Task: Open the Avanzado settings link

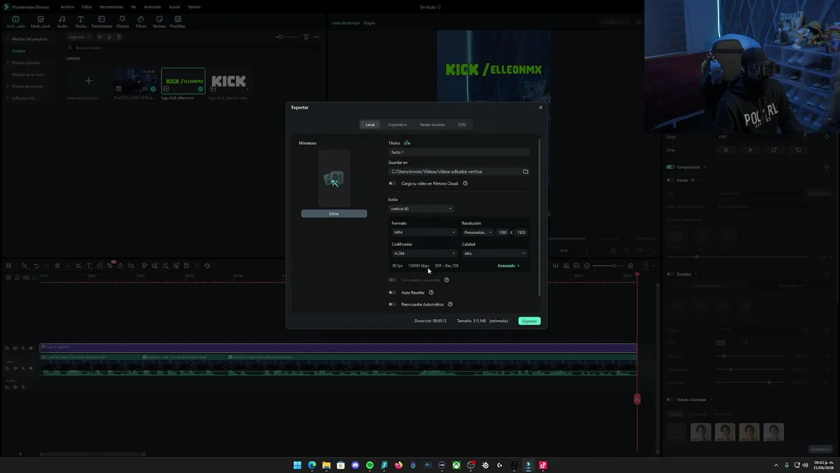Action: click(509, 265)
